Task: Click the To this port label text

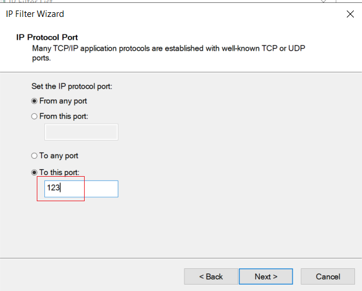Action: 60,172
